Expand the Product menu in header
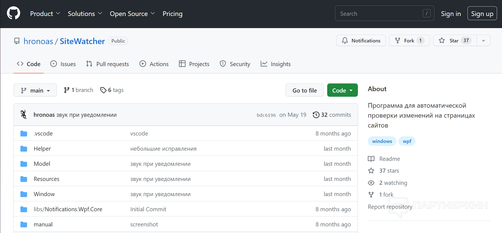Viewport: 502px width, 233px height. [x=45, y=14]
